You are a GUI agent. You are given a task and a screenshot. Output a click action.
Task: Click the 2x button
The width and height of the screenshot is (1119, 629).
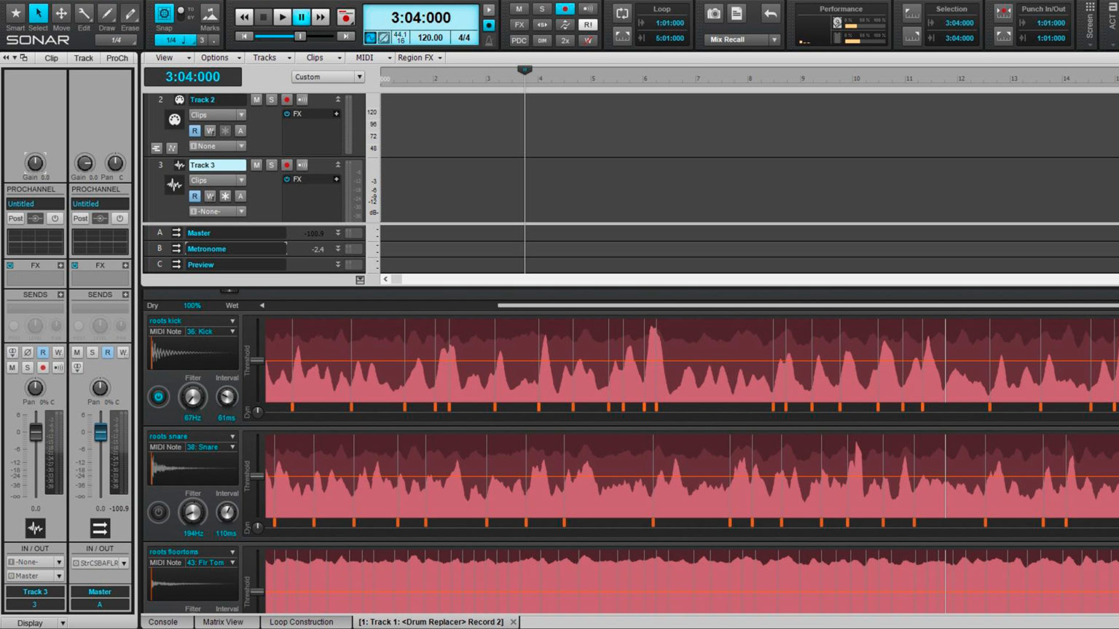pyautogui.click(x=565, y=41)
